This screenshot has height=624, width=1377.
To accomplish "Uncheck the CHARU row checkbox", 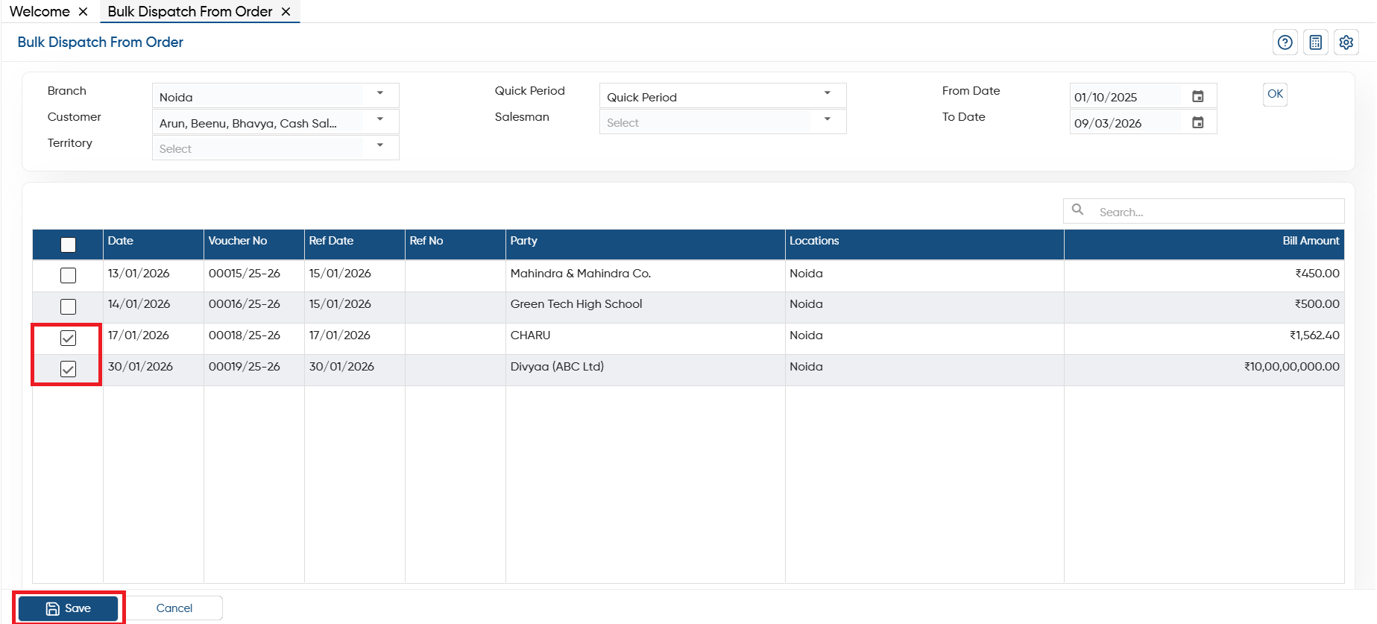I will point(68,338).
